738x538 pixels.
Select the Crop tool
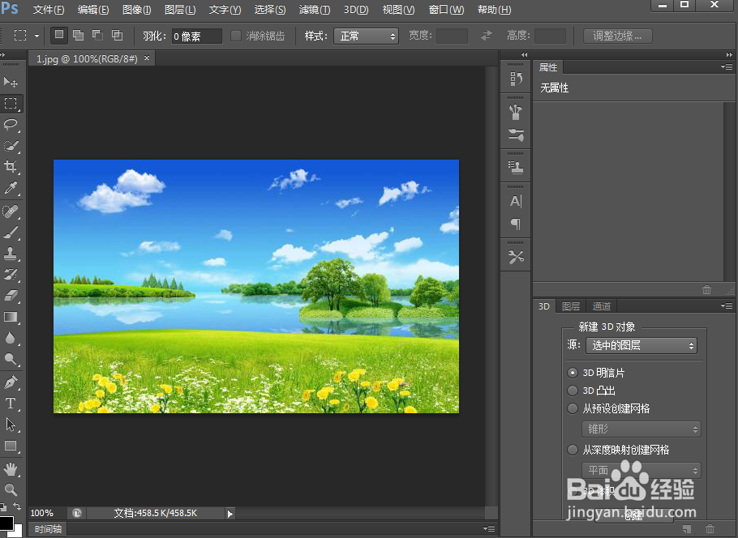coord(11,166)
